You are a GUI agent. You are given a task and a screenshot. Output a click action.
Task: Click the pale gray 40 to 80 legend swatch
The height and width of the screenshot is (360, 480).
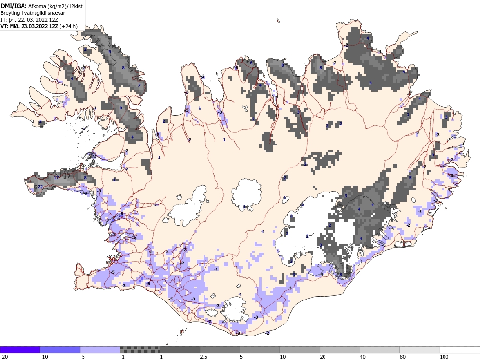[380, 349]
